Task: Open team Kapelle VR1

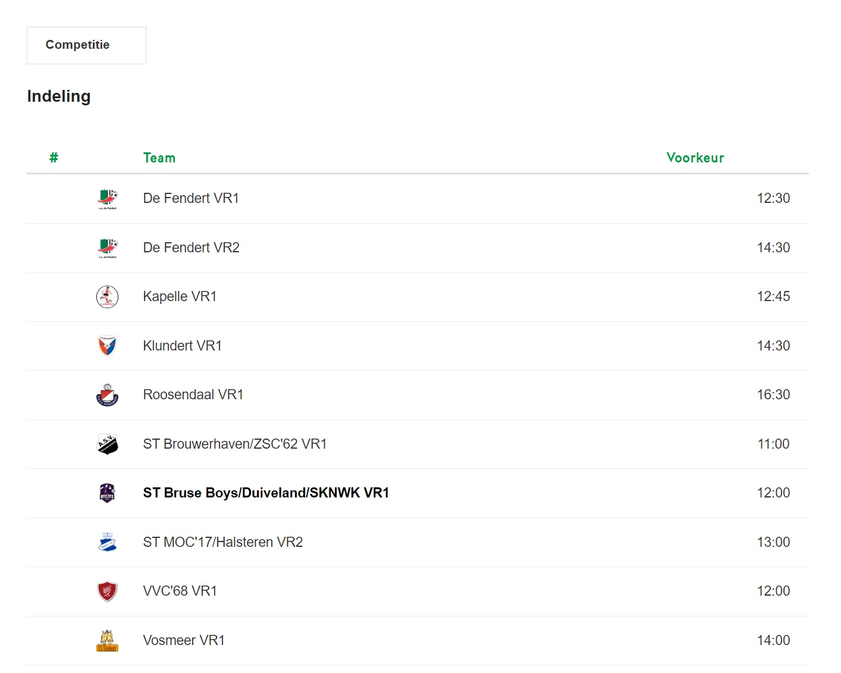Action: [x=180, y=297]
